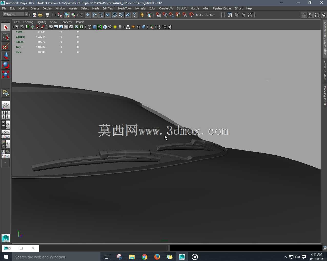Screen dimensions: 327x261
Task: Click the No Live Surface field
Action: [208, 15]
